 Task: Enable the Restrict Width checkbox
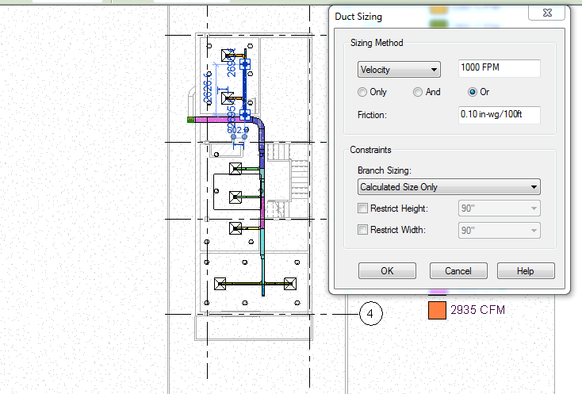[x=363, y=230]
